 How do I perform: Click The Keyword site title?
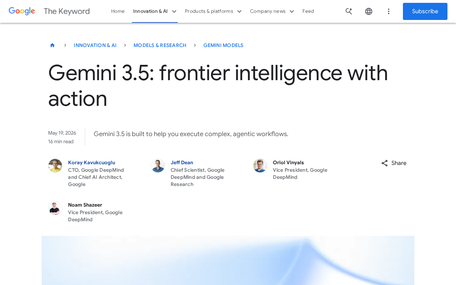pos(67,11)
